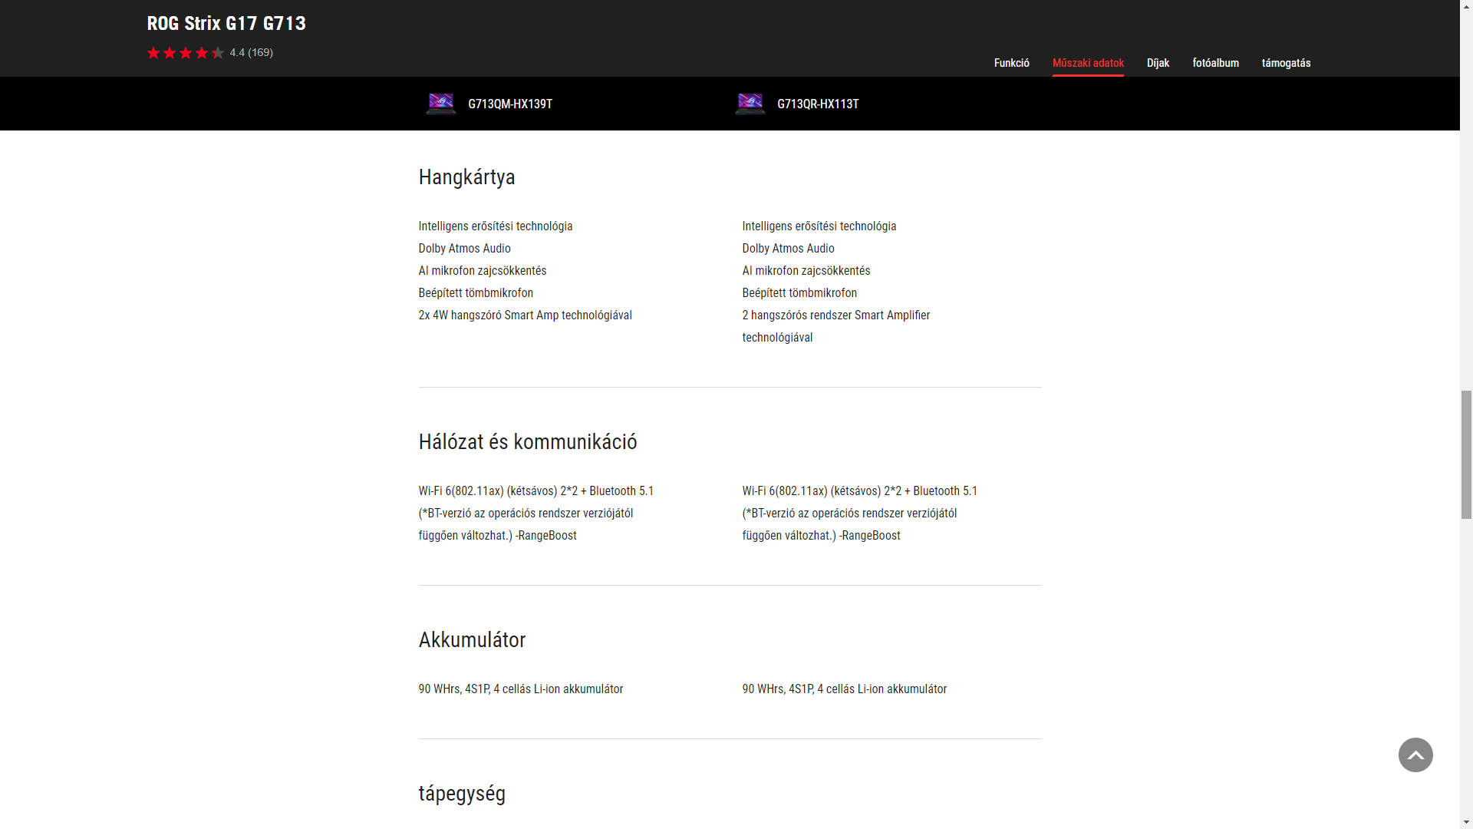Click the G713QM-HX139T laptop thumbnail
Viewport: 1473px width, 829px height.
click(x=441, y=104)
